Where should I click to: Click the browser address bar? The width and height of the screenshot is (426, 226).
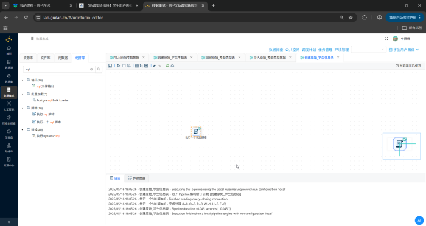(190, 18)
